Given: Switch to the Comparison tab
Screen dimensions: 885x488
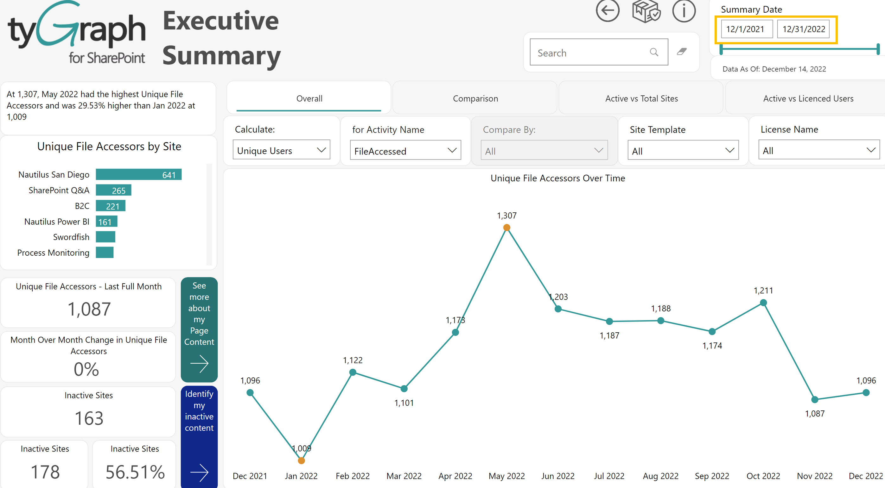Looking at the screenshot, I should [x=475, y=98].
